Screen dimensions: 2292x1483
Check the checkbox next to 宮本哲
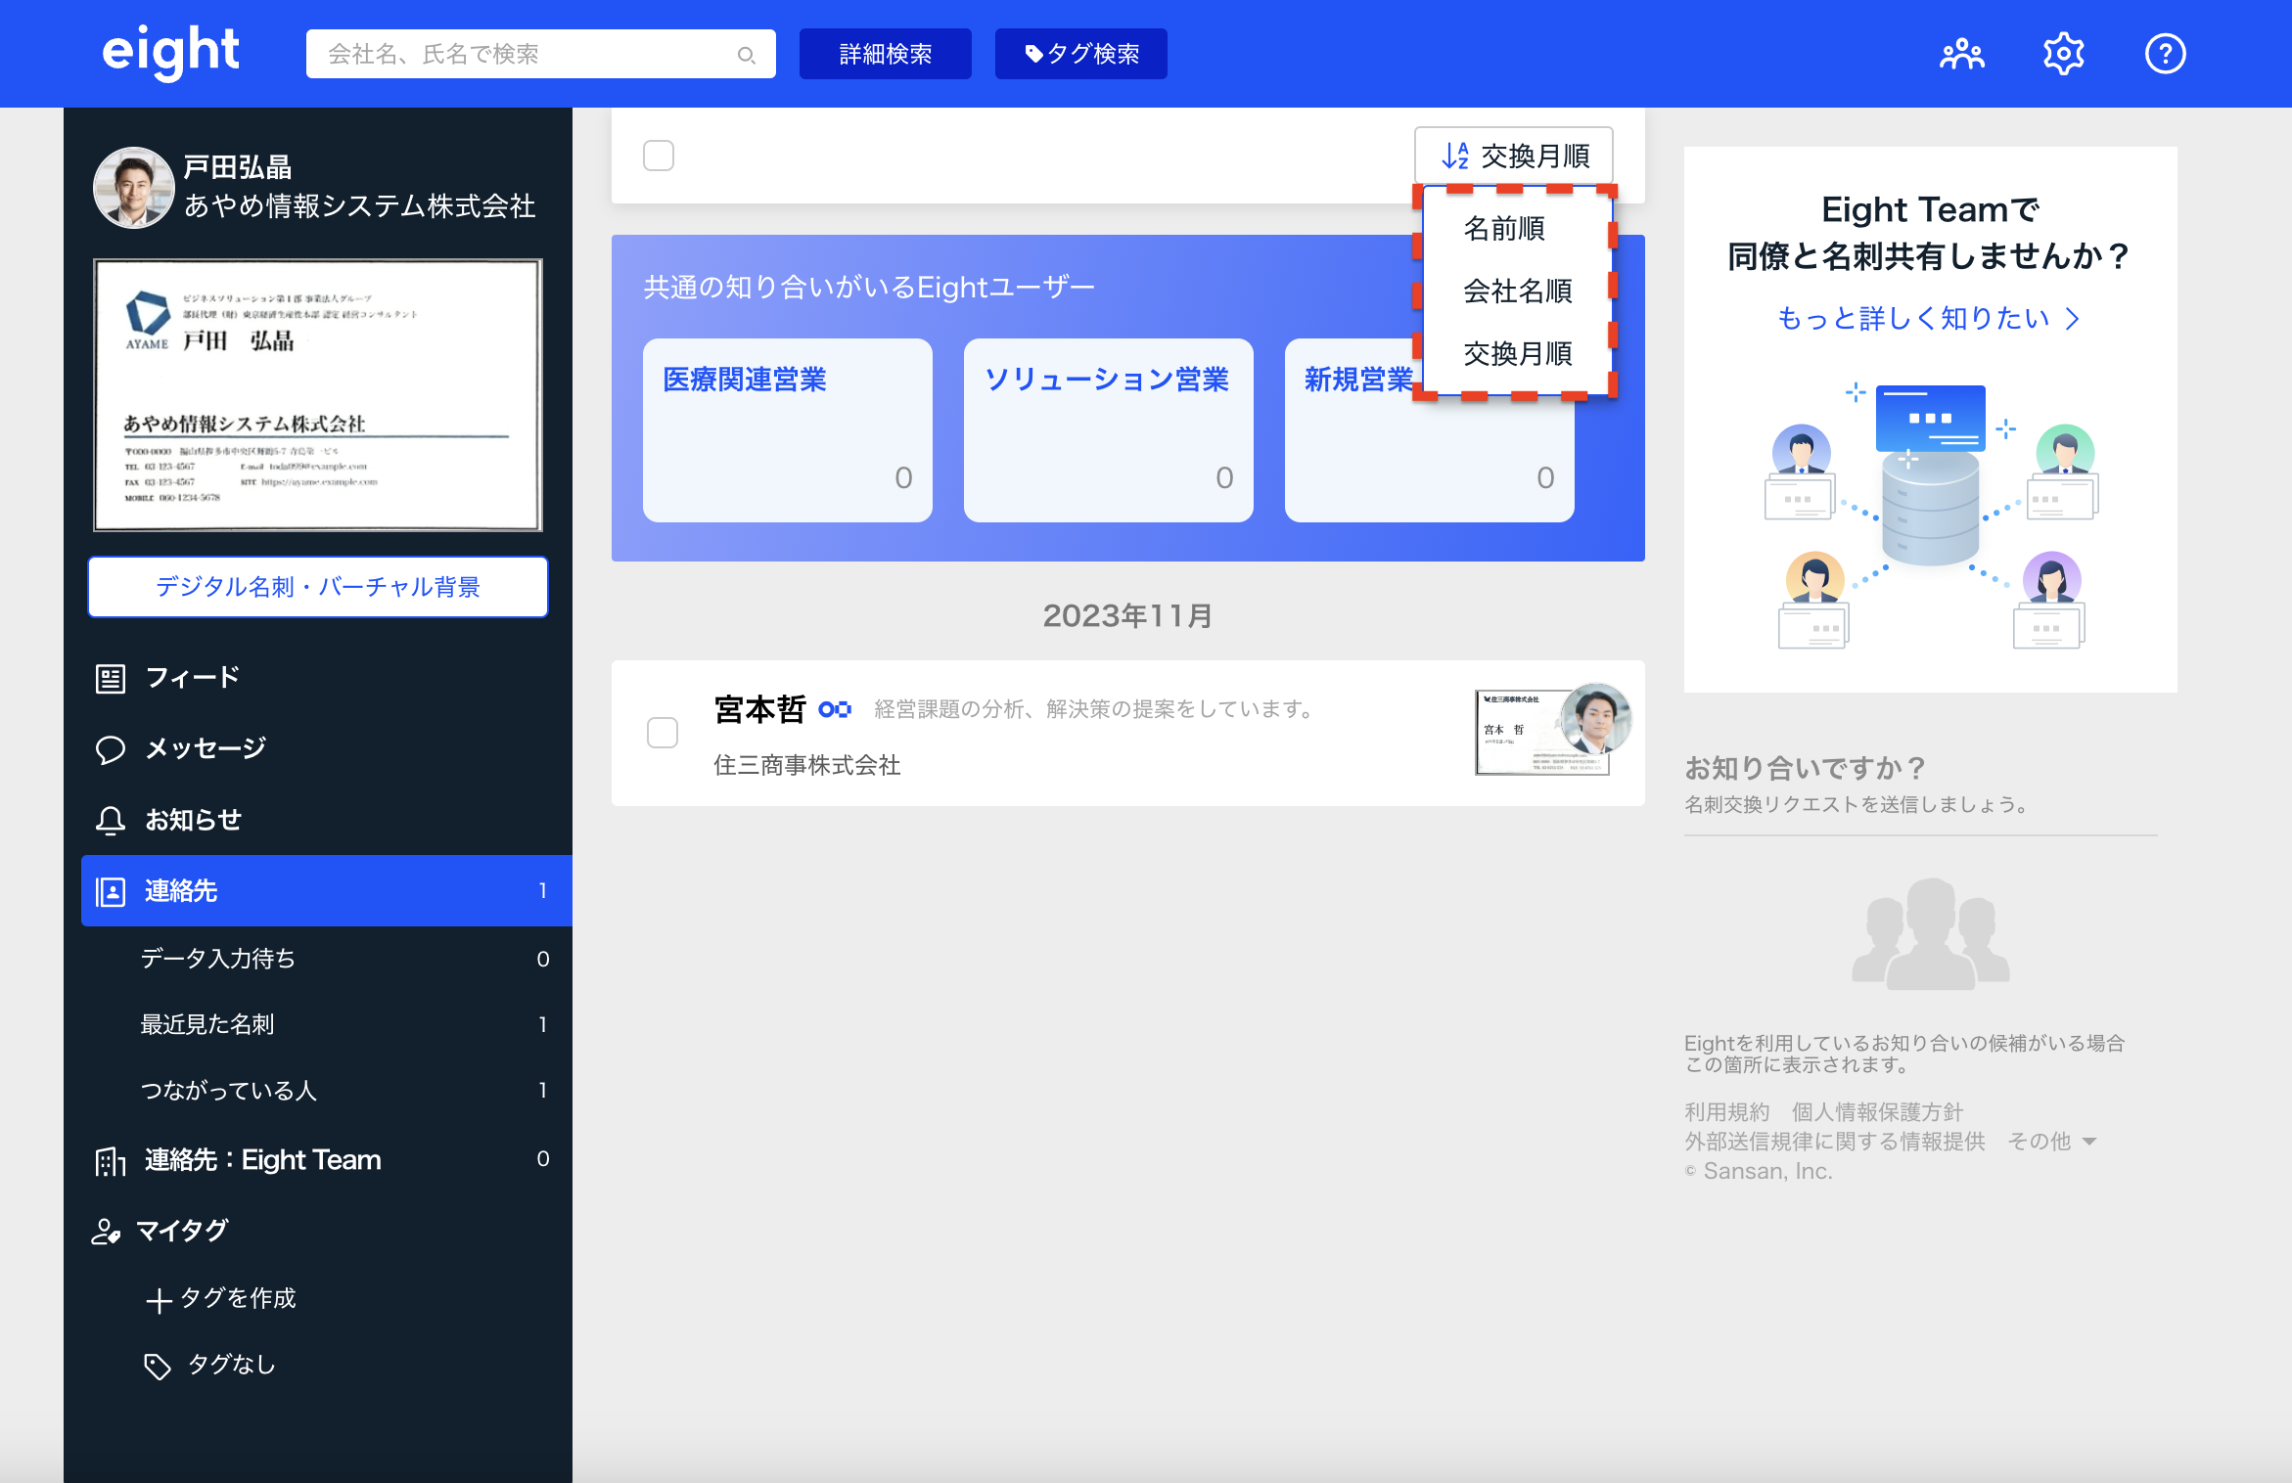pos(663,733)
